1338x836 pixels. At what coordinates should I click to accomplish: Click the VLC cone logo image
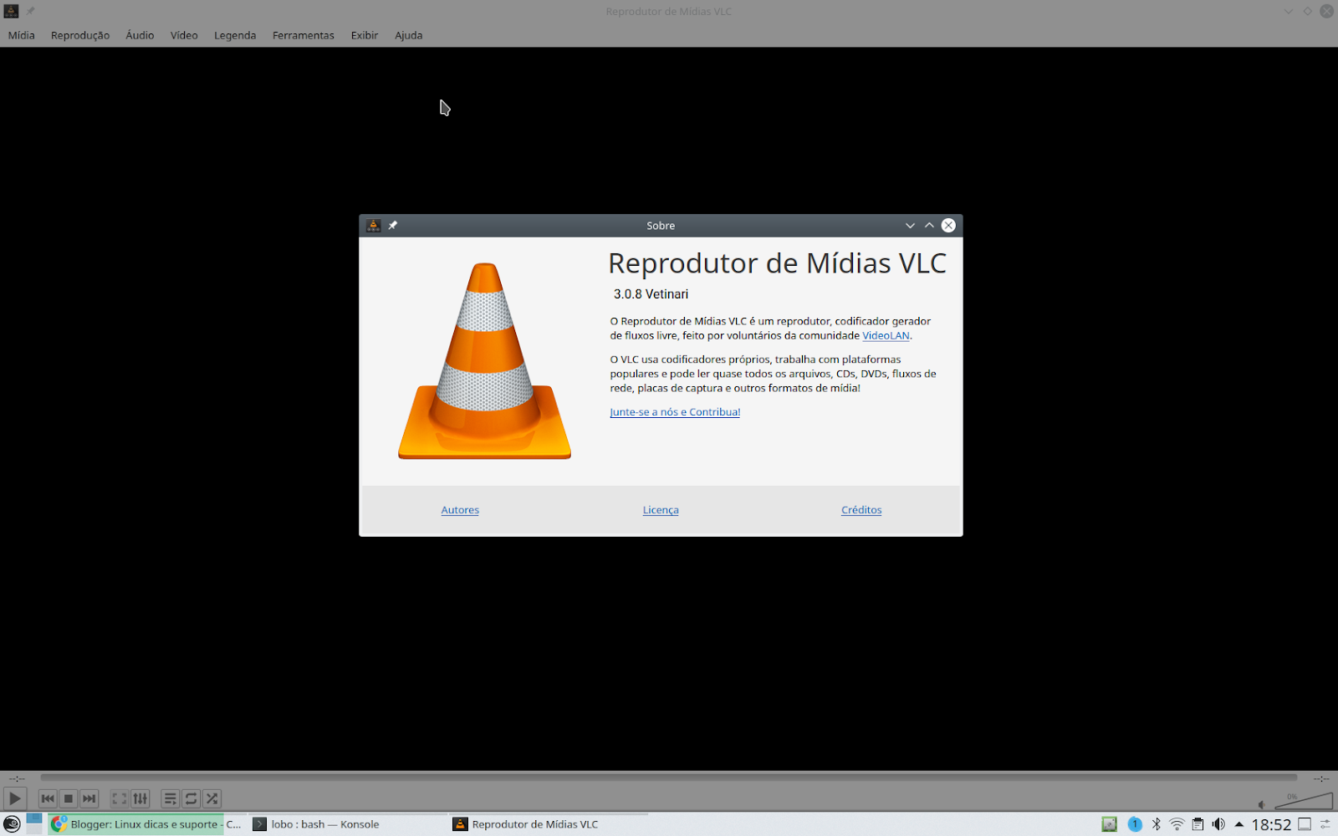click(485, 361)
